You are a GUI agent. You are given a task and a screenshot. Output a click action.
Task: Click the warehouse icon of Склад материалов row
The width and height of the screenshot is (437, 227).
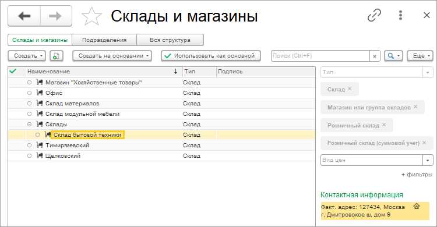(40, 104)
